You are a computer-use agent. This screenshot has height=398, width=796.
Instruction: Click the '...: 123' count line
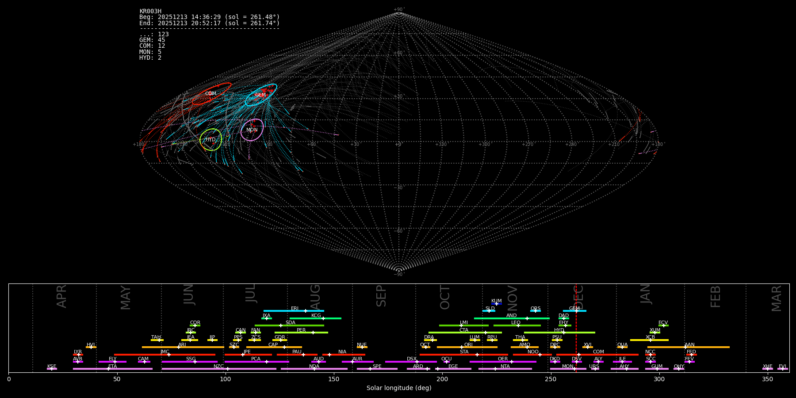pyautogui.click(x=154, y=34)
